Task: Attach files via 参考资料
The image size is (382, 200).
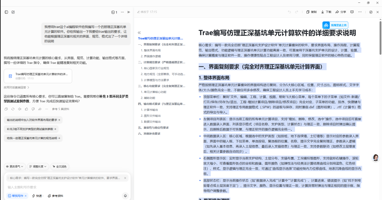Action: pyautogui.click(x=55, y=196)
